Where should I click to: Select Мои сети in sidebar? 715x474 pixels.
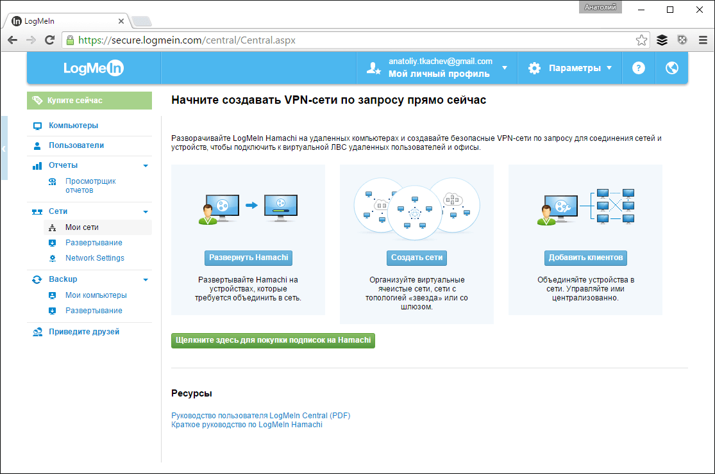tap(97, 227)
